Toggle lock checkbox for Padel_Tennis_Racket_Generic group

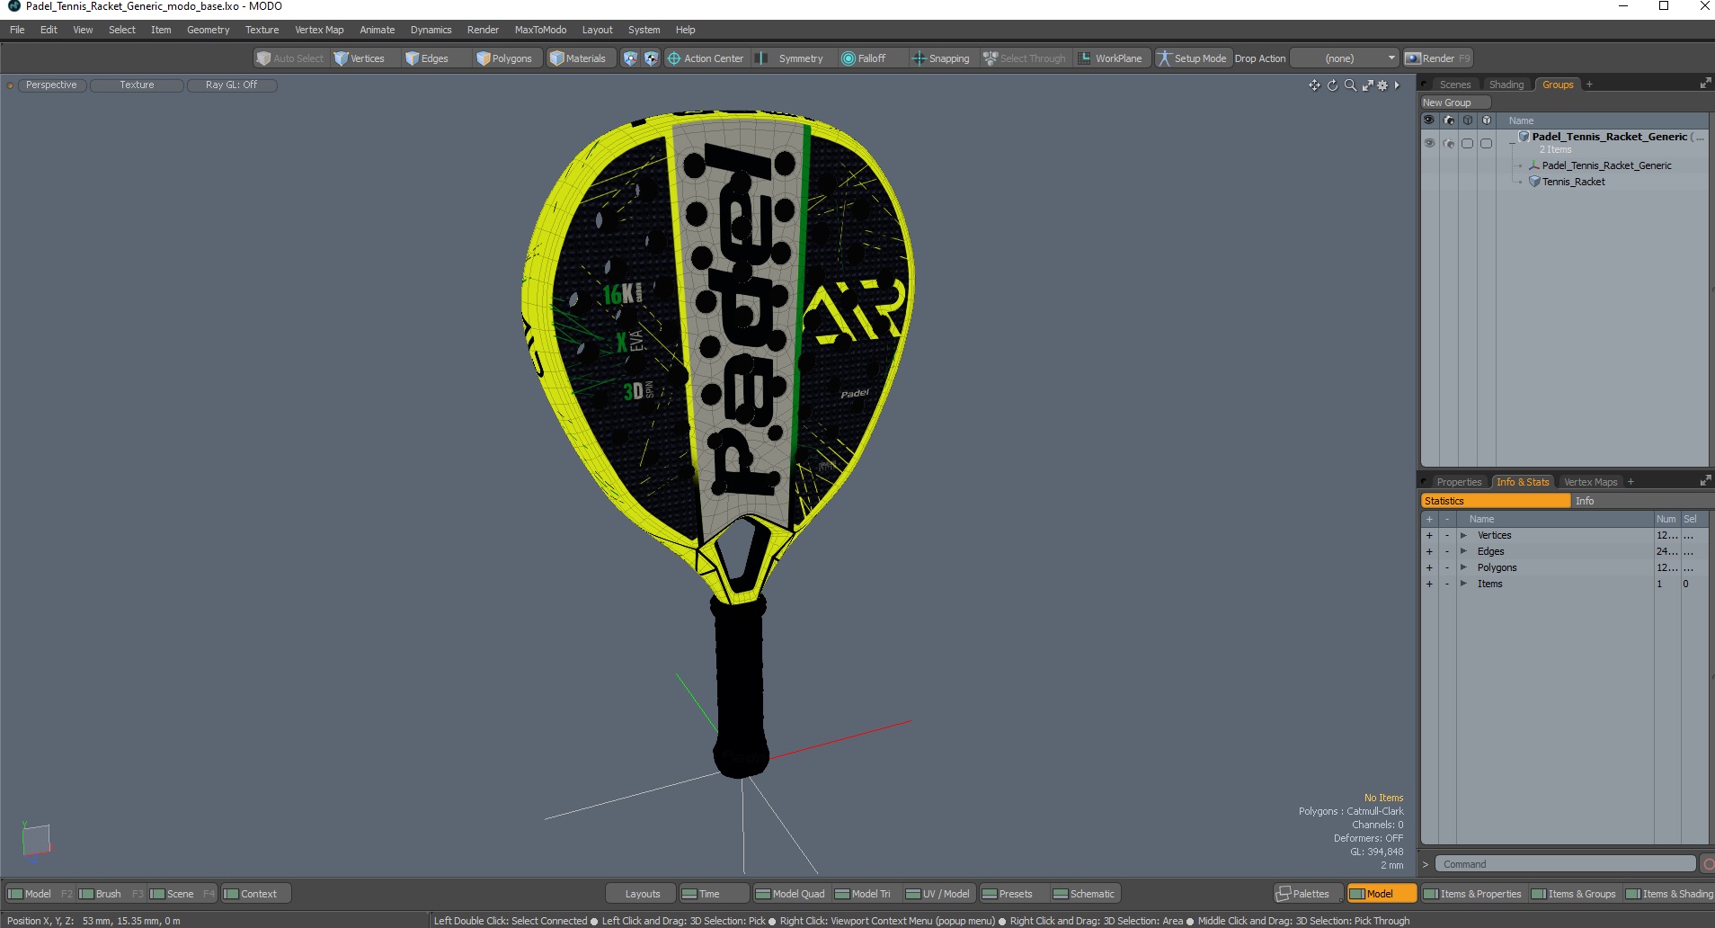[1486, 143]
